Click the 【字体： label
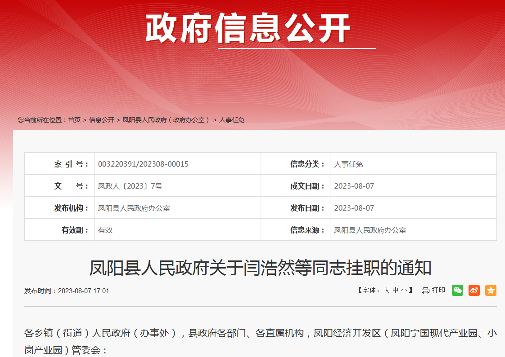The image size is (505, 357). [369, 291]
